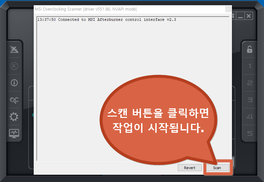Open the information (i) panel
This screenshot has height=182, width=264.
pos(14,83)
